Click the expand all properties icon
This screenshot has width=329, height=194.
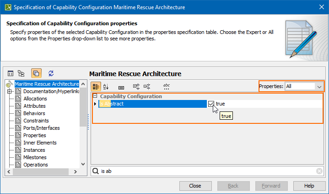pyautogui.click(x=136, y=86)
